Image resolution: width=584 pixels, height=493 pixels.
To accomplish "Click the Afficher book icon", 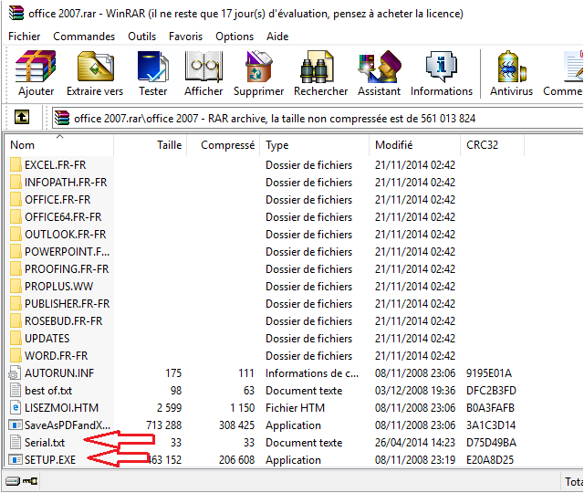I will (x=203, y=67).
